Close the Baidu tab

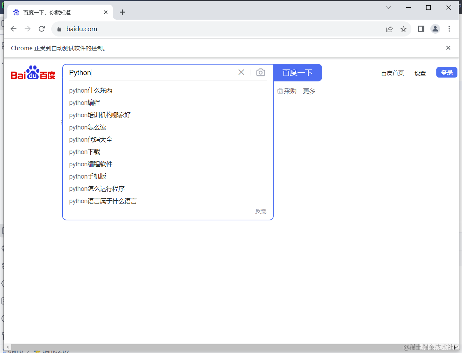106,12
